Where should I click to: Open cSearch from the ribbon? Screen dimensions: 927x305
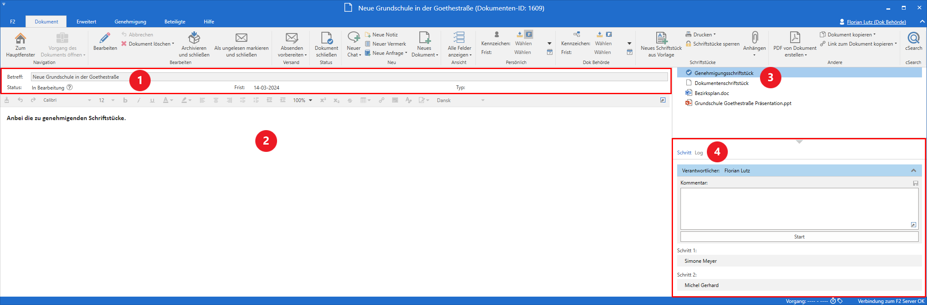913,38
